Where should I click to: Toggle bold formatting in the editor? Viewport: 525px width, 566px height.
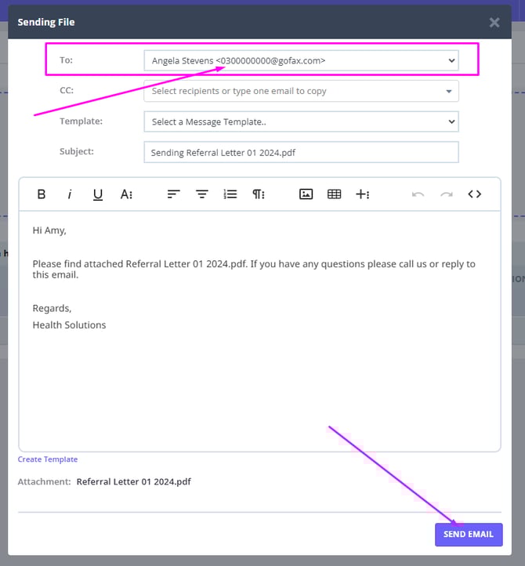point(42,194)
